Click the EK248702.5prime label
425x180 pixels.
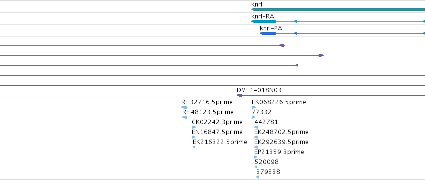pyautogui.click(x=281, y=132)
